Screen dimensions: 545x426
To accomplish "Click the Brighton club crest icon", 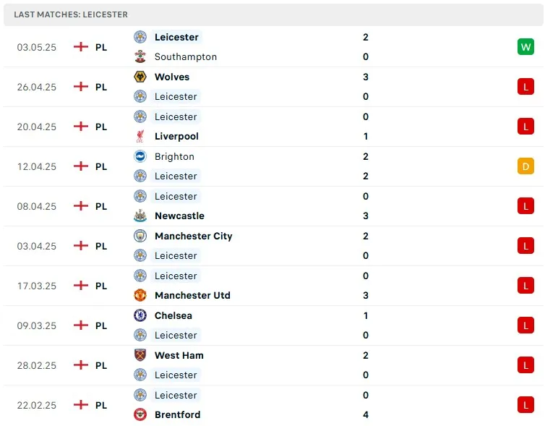I will 140,156.
